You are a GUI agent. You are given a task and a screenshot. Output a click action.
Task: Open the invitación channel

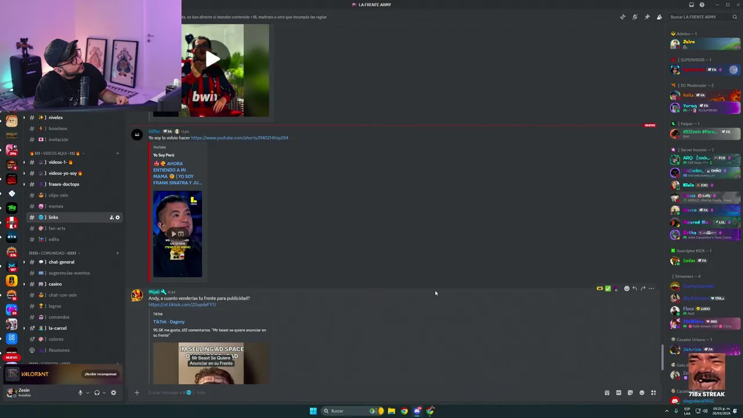click(74, 139)
